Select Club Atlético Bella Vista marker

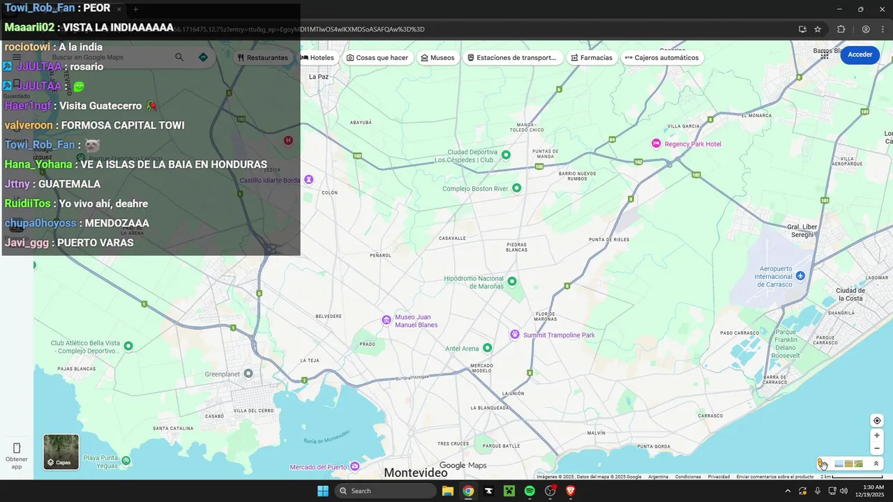point(128,346)
